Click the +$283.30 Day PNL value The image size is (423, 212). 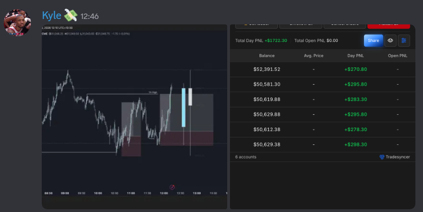coord(356,100)
